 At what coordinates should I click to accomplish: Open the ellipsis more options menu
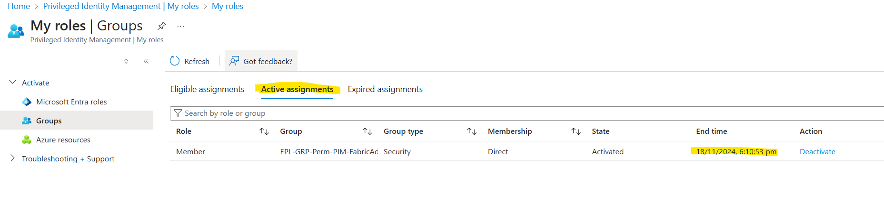click(180, 26)
